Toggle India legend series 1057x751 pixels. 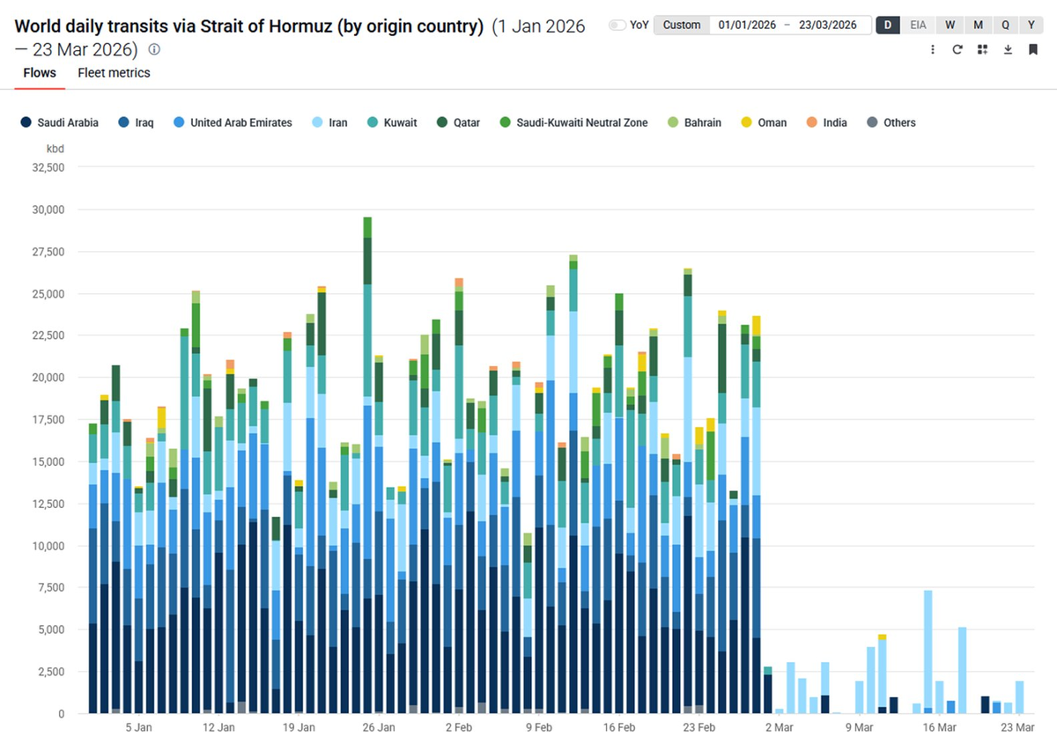826,122
